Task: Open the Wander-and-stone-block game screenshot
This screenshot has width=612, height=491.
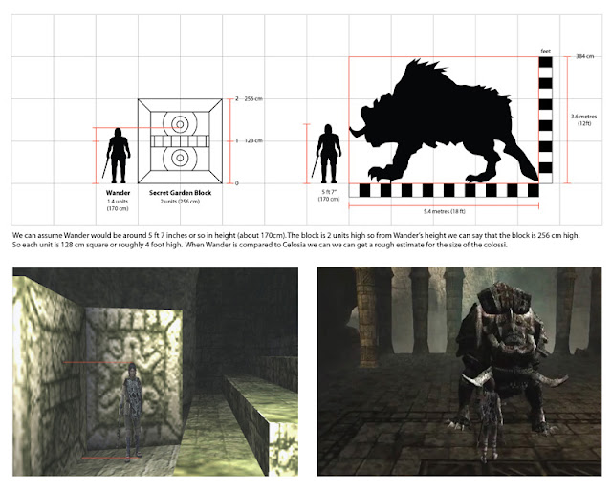Action: [x=155, y=372]
